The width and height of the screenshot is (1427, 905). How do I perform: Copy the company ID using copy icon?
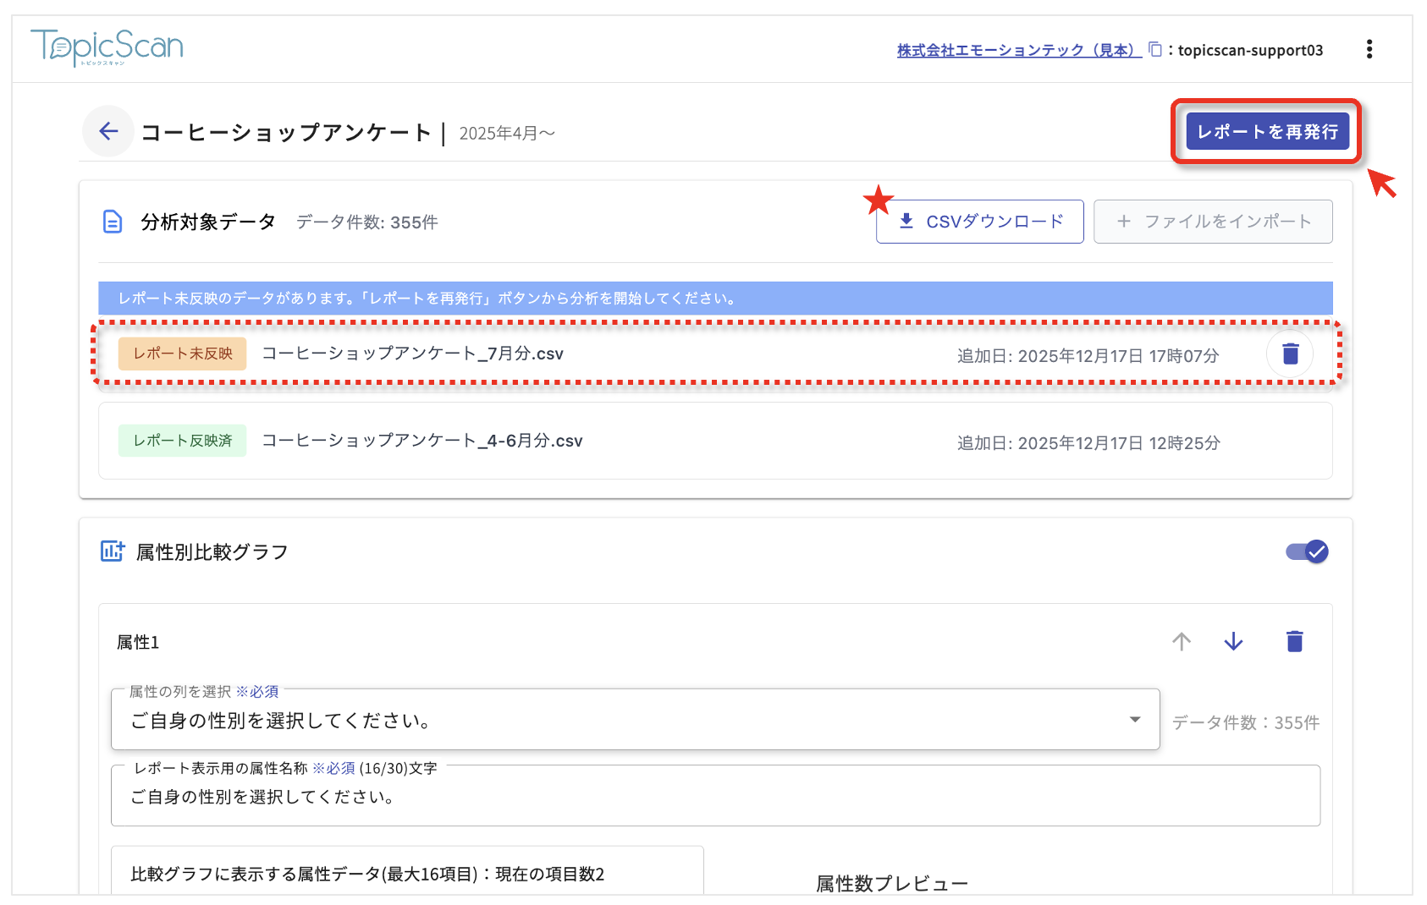1155,49
